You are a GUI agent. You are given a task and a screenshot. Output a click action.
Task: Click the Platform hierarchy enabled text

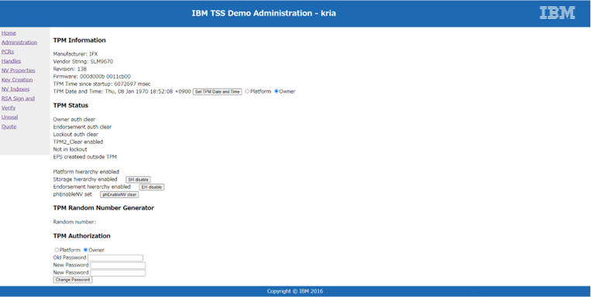[x=86, y=172]
